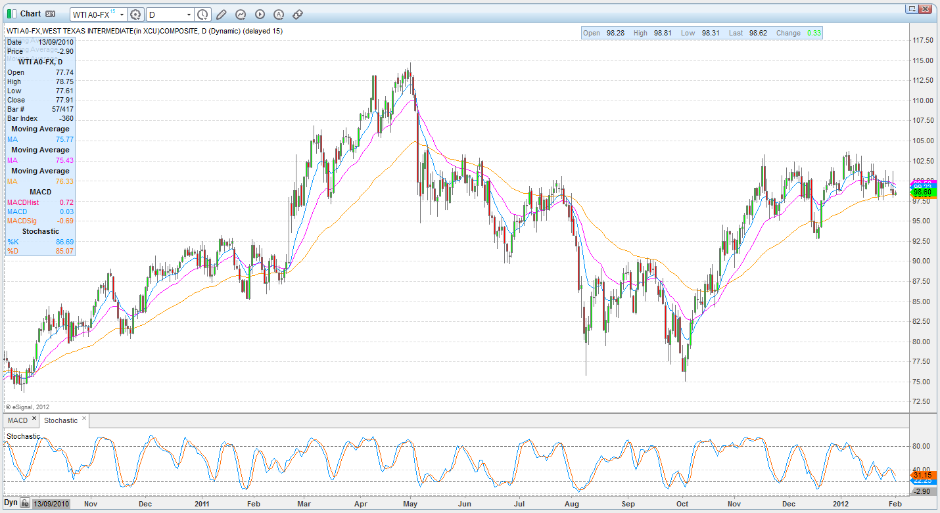Toggle the scale lock icon beside Dyn

coord(24,502)
